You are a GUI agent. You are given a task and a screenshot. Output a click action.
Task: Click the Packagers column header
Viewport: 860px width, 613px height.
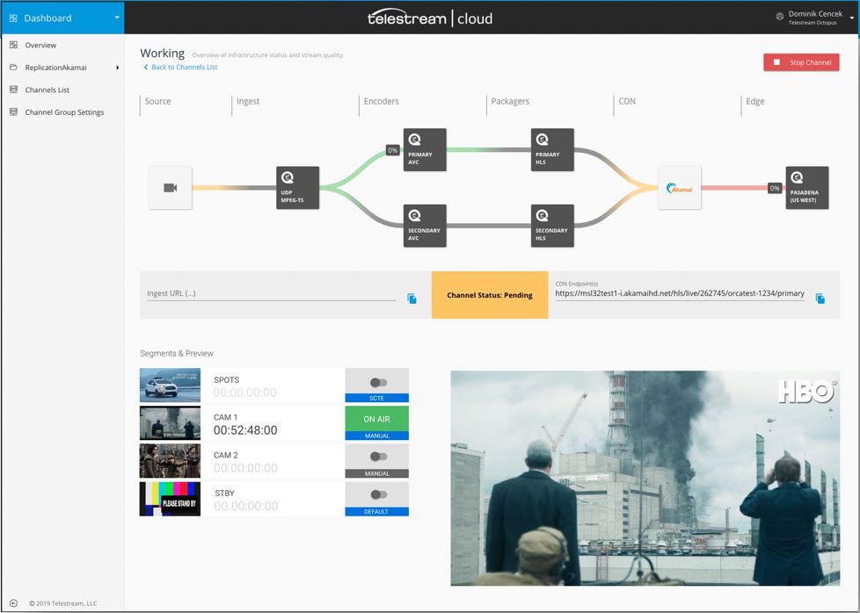coord(510,101)
